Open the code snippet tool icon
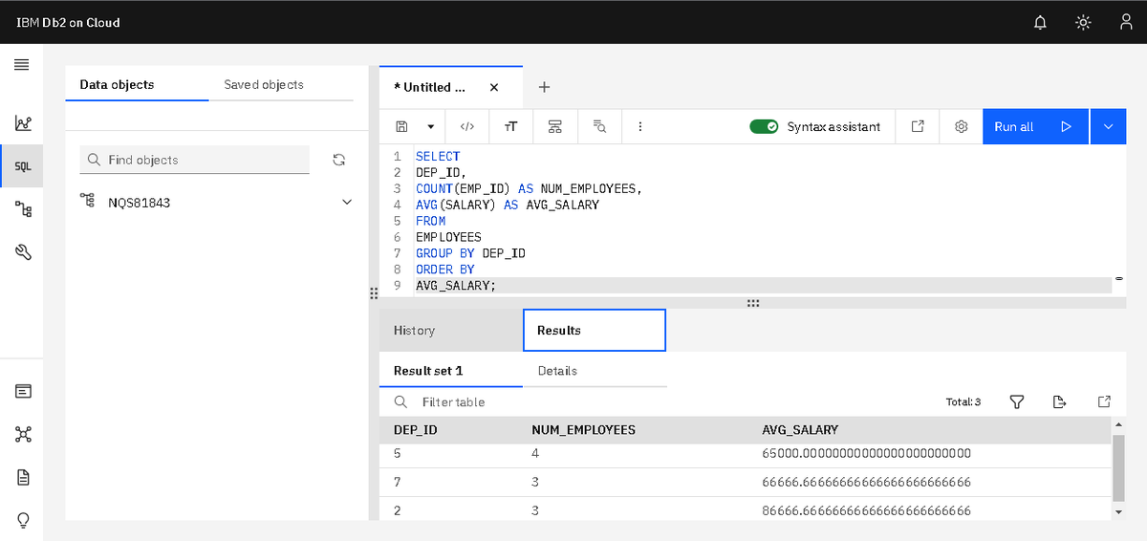 click(x=467, y=126)
